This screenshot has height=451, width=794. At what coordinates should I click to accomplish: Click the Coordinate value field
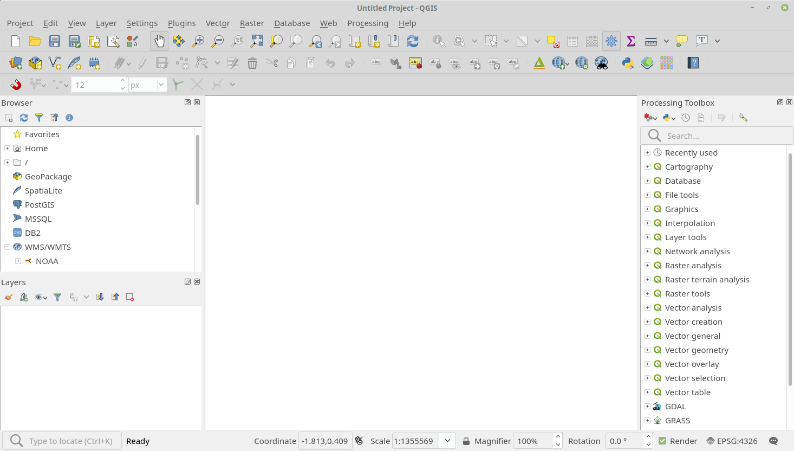[x=325, y=441]
